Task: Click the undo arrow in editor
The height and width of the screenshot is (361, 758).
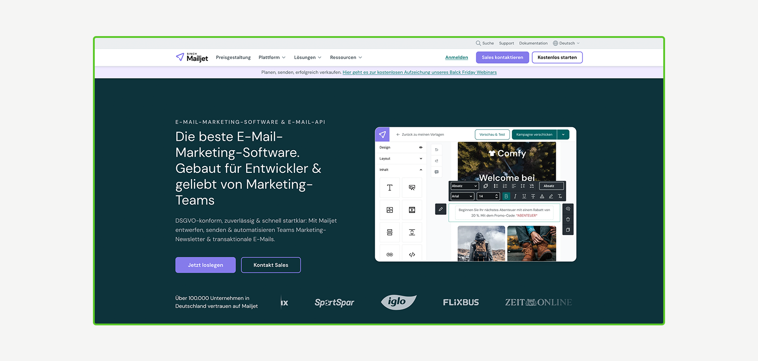Action: [x=436, y=150]
